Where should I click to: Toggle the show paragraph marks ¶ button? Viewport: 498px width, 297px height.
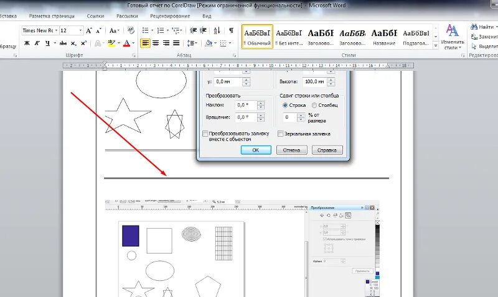[231, 30]
